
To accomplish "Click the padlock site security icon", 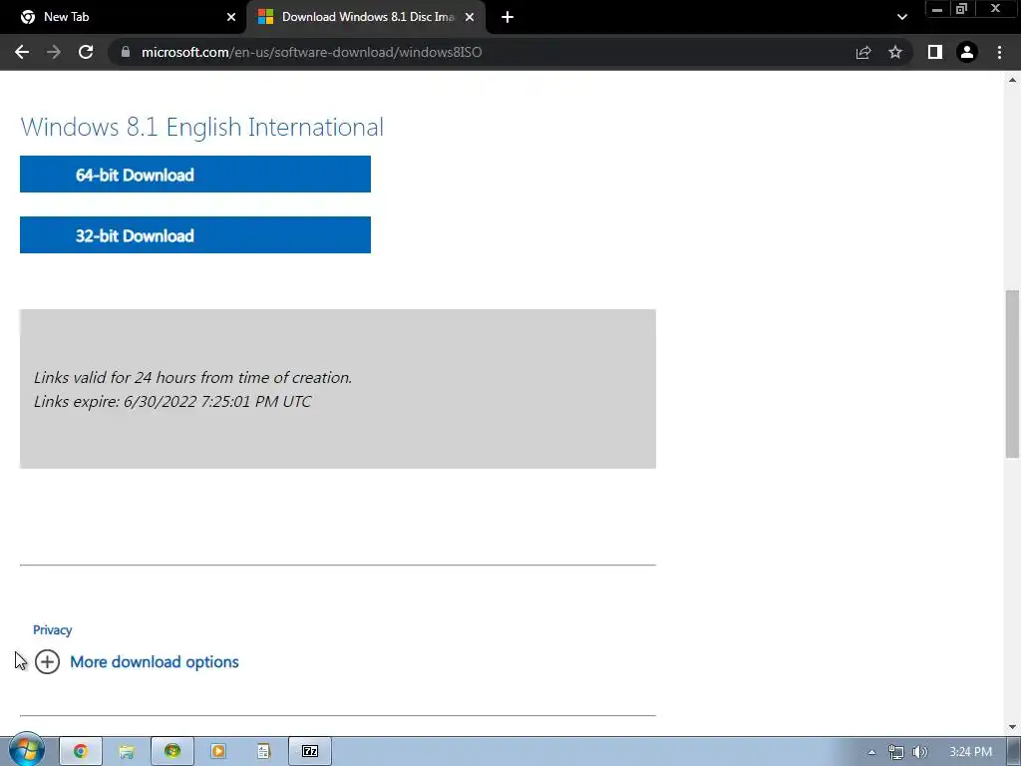I will click(x=125, y=52).
